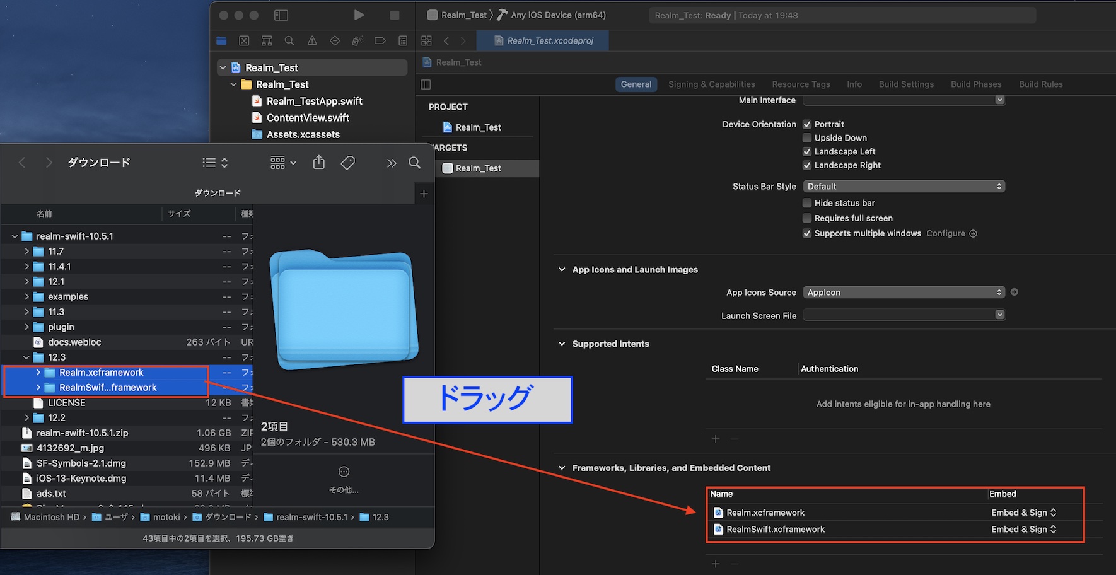1116x575 pixels.
Task: Open Finder group-by options menu
Action: coord(283,163)
